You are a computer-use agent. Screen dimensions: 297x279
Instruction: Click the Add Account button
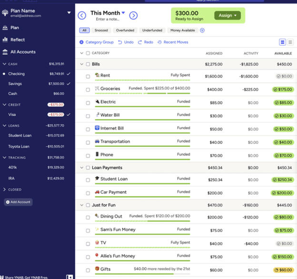coord(19,202)
